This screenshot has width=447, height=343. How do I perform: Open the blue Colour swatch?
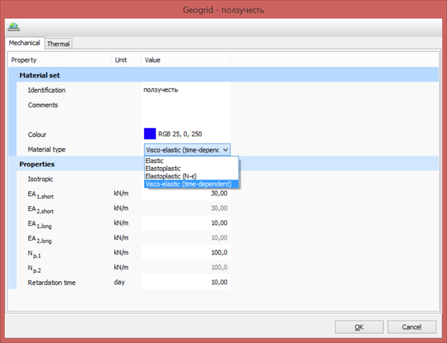pos(150,134)
